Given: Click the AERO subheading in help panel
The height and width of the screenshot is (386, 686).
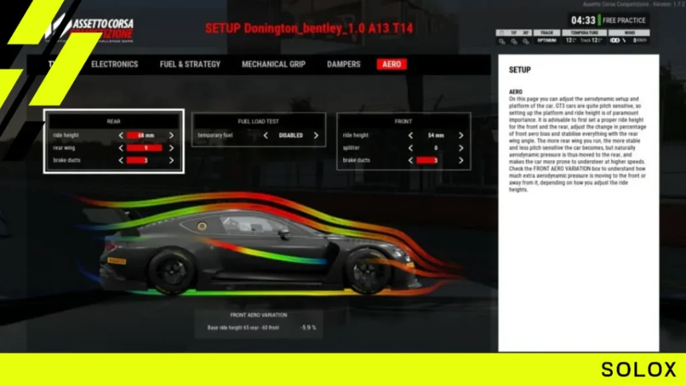Looking at the screenshot, I should coord(515,92).
